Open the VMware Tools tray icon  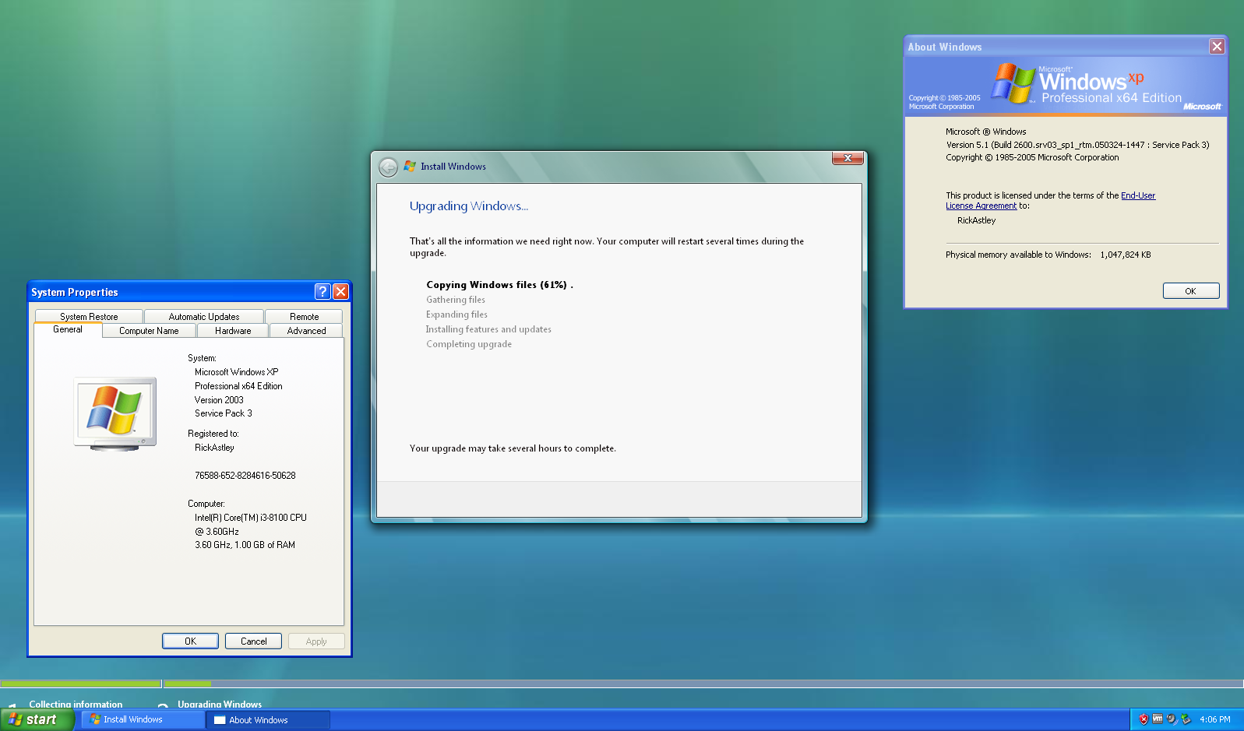[x=1158, y=719]
